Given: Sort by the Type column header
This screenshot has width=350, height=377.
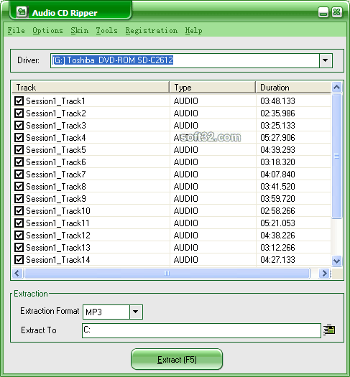Looking at the screenshot, I should pos(213,88).
